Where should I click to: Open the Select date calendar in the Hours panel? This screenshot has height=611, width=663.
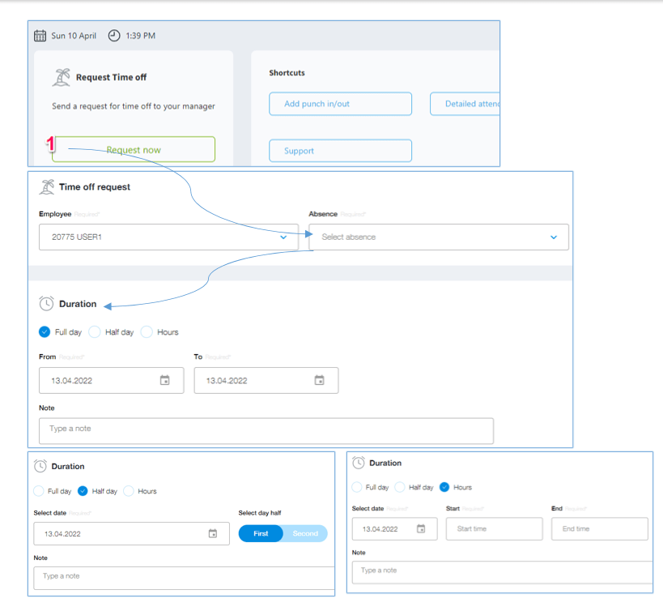pos(421,528)
